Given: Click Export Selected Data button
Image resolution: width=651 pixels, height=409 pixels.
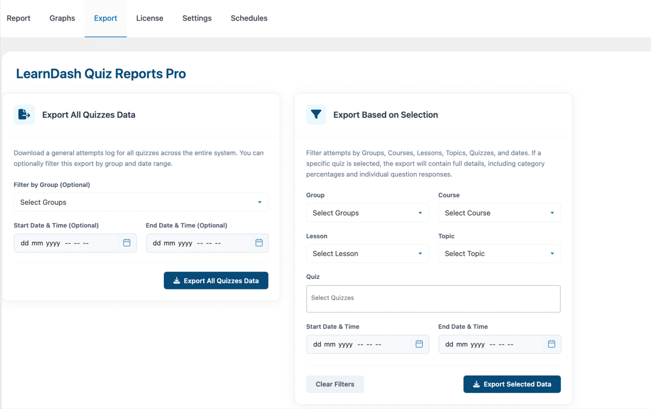Looking at the screenshot, I should click(x=512, y=384).
